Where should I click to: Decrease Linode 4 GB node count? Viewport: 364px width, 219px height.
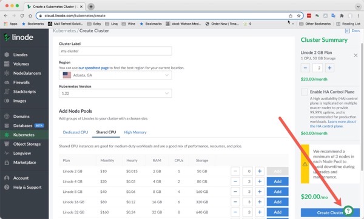235,181
